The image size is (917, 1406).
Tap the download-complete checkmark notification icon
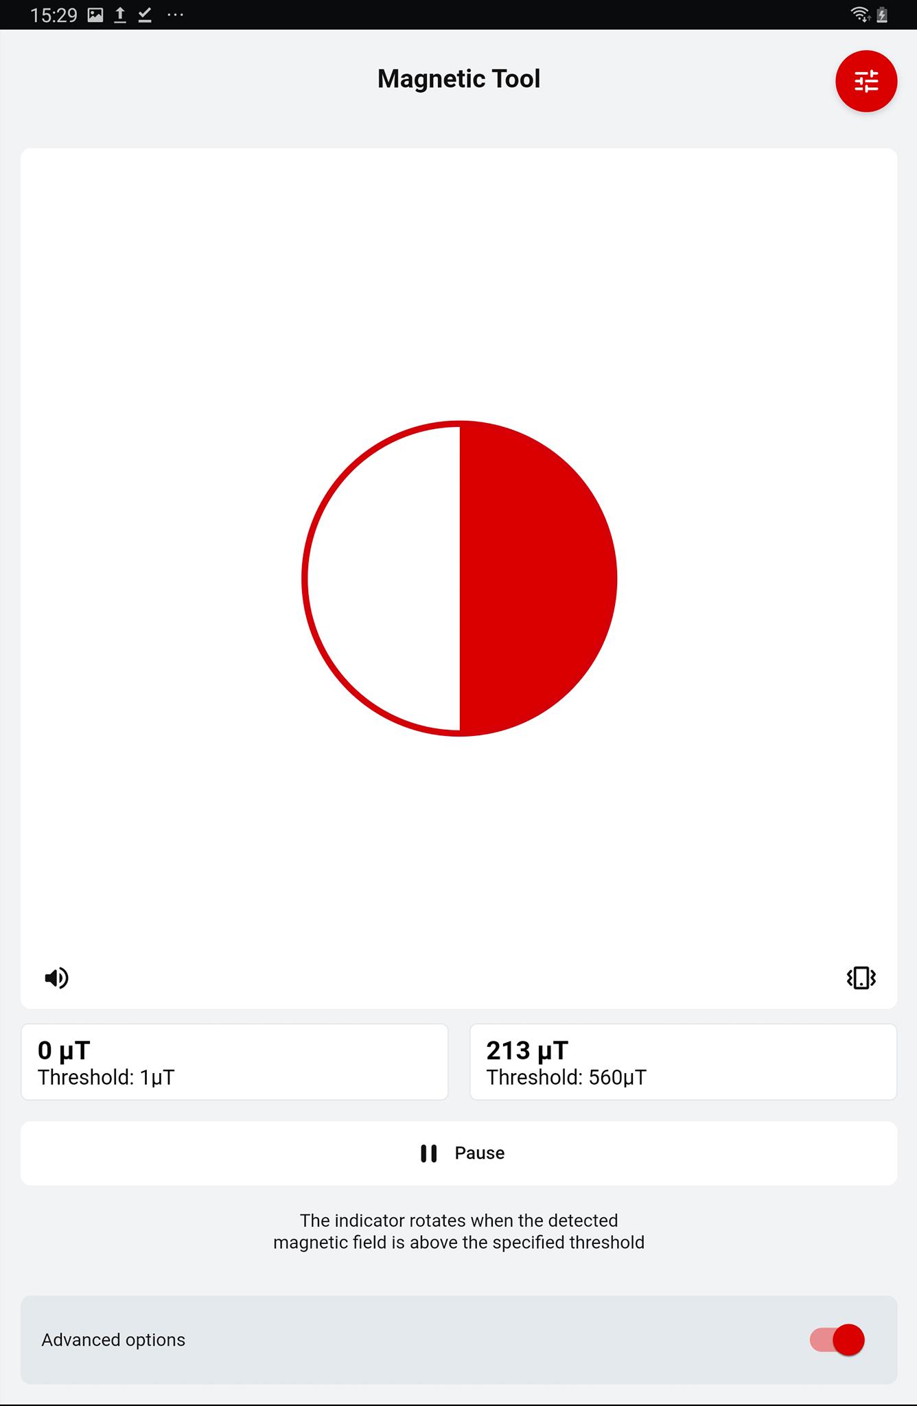145,15
